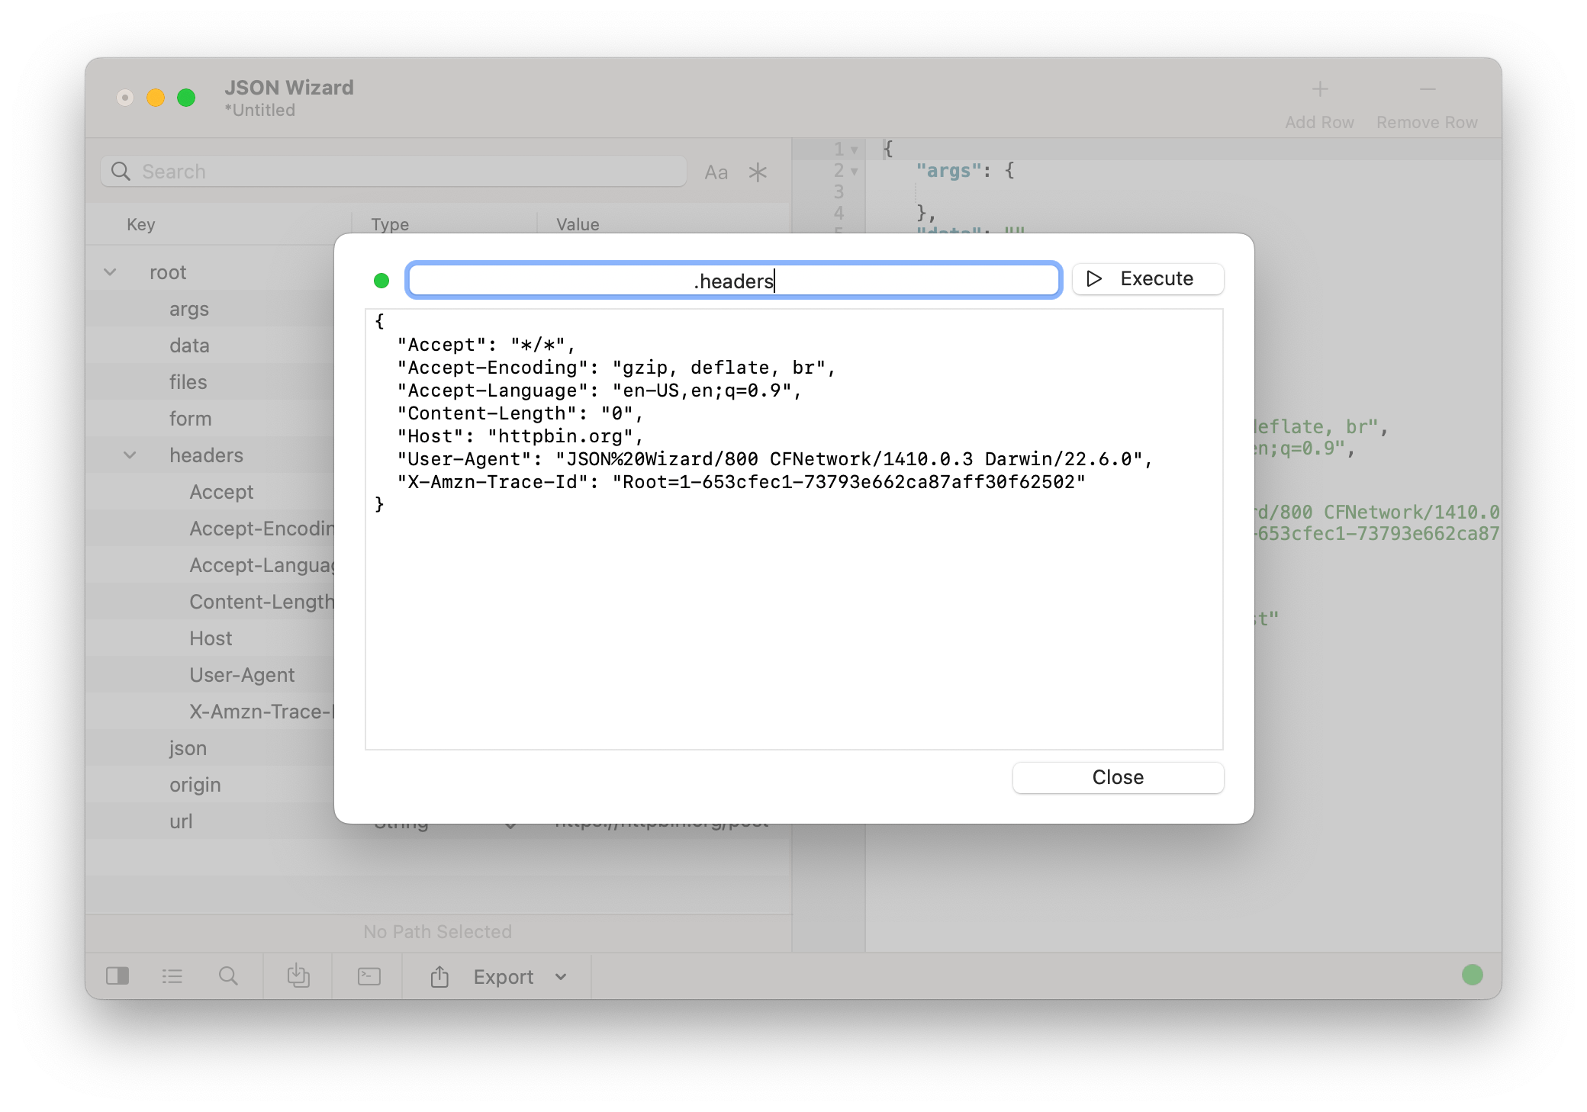Viewport: 1587px width, 1112px height.
Task: Toggle case-sensitive Aa search option
Action: pyautogui.click(x=716, y=172)
